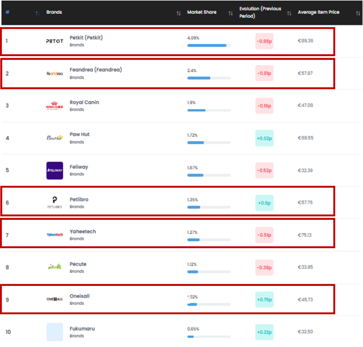The width and height of the screenshot is (363, 347).
Task: Sort by Evolution column arrows
Action: tap(289, 13)
